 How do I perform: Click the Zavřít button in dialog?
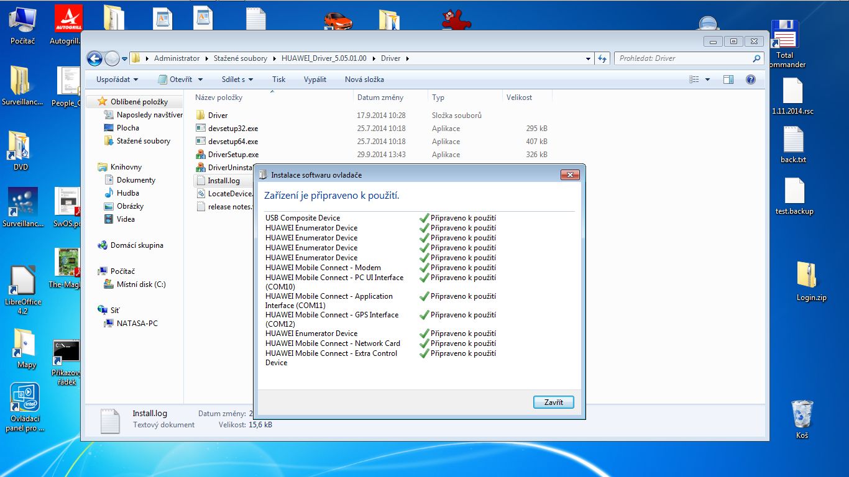(553, 402)
